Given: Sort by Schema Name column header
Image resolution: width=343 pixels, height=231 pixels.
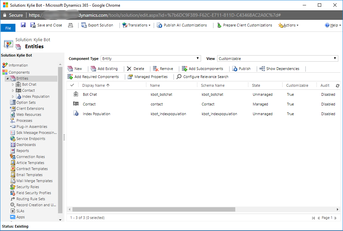Looking at the screenshot, I should click(x=213, y=85).
